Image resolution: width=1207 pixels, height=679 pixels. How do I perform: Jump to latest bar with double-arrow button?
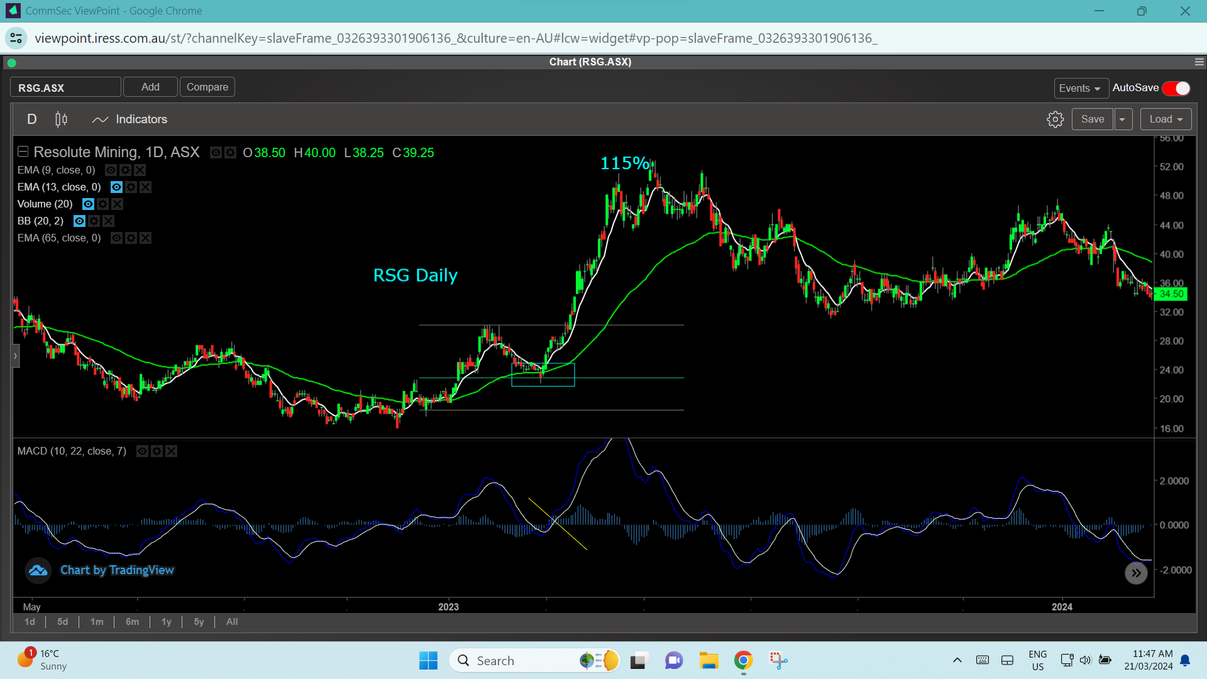(1136, 573)
